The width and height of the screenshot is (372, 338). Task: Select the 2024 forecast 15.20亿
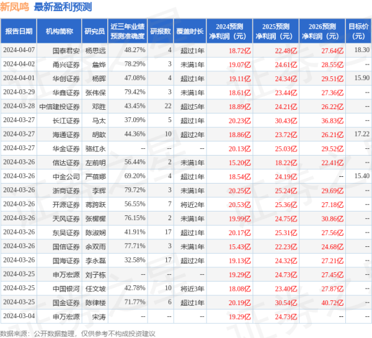(239, 162)
